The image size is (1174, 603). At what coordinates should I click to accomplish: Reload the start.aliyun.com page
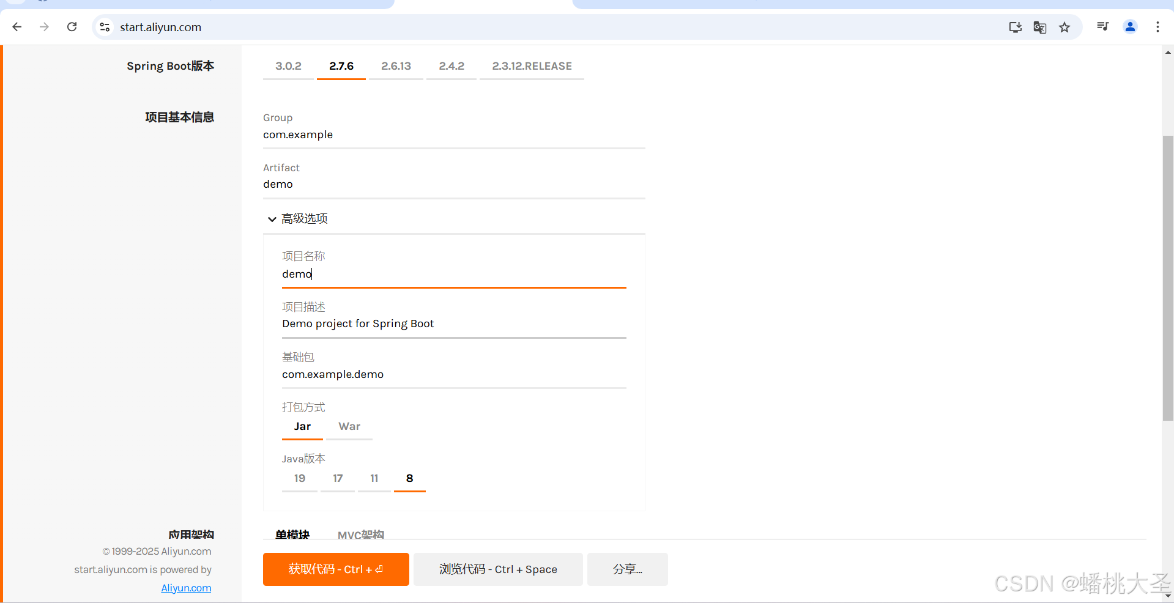coord(72,27)
